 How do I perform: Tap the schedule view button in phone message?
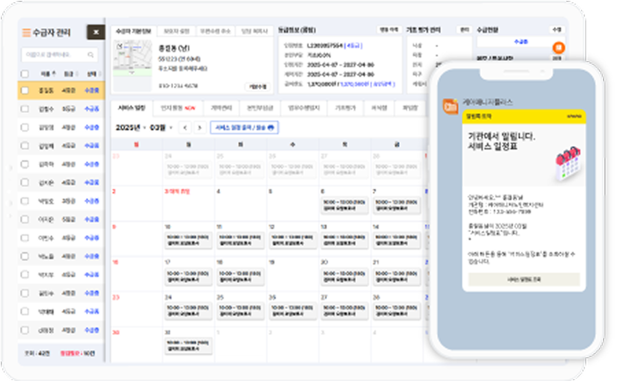(x=523, y=280)
